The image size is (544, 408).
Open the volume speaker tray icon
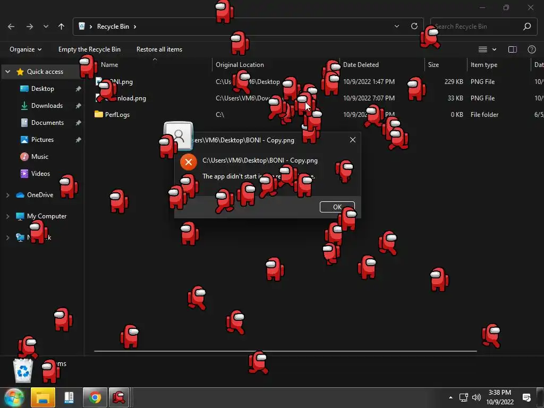tap(477, 397)
